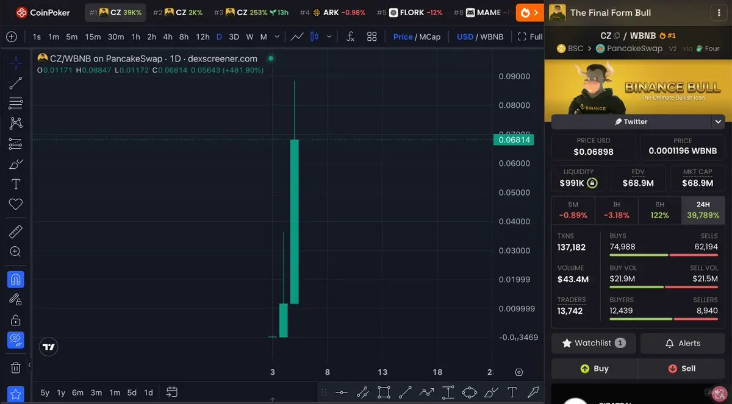This screenshot has height=404, width=732.
Task: Select the 3D timeframe
Action: 234,37
